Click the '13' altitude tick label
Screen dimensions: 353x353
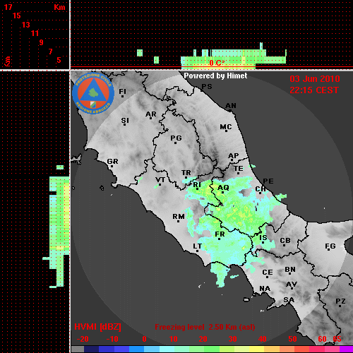coord(26,25)
